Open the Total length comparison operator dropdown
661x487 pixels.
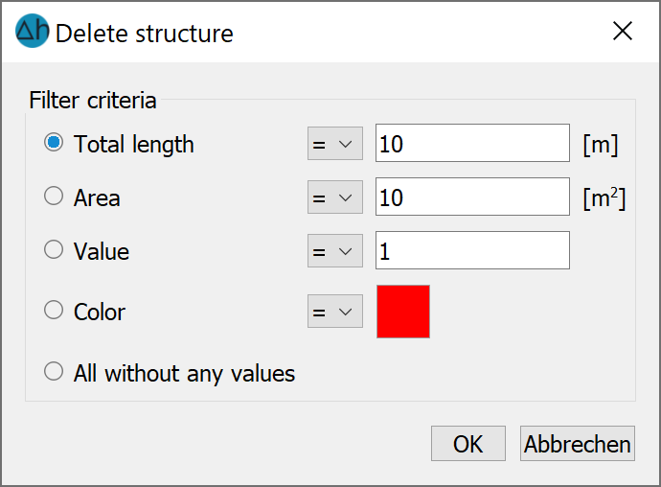click(335, 144)
